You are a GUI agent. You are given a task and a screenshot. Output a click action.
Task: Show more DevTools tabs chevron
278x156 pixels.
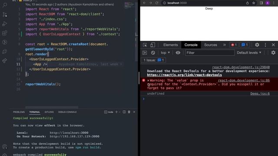pos(225,45)
